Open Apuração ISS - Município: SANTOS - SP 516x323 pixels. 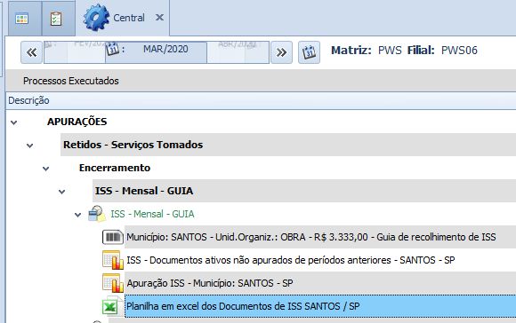210,283
